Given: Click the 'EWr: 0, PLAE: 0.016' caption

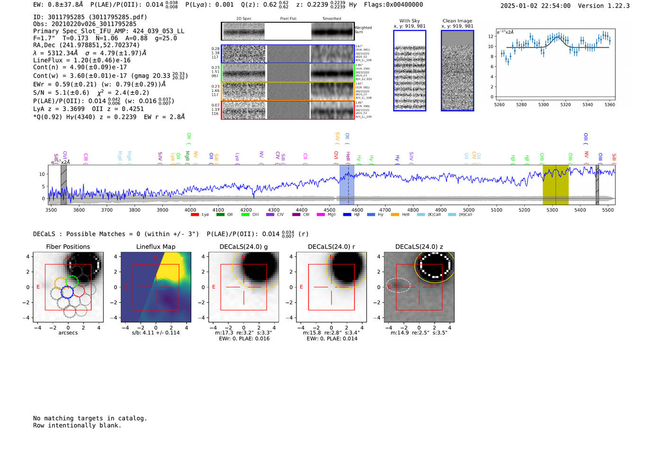Looking at the screenshot, I should (x=244, y=339).
